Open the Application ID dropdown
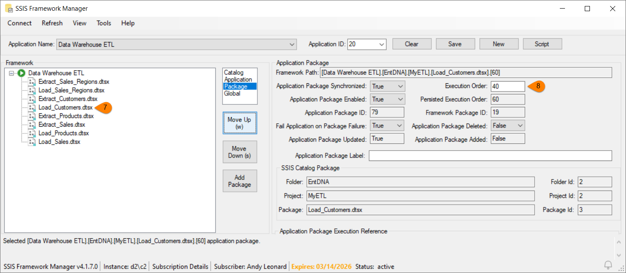626x273 pixels. click(382, 44)
